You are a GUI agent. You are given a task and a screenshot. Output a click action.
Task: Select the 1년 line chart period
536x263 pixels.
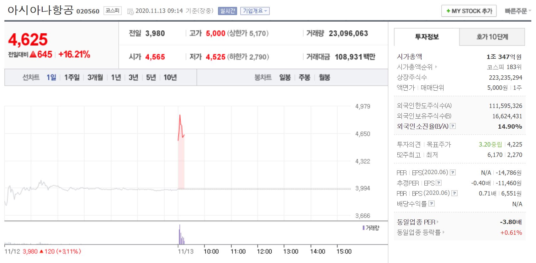[x=116, y=77]
